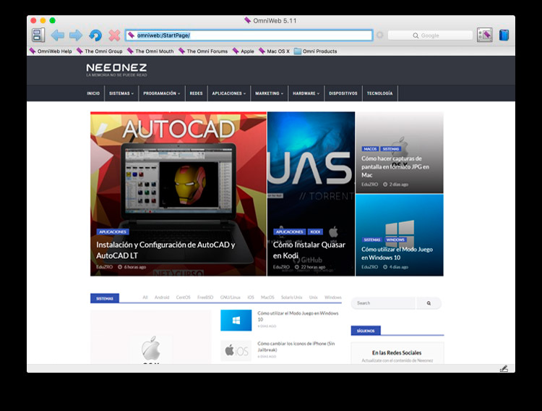Expand the HARDWARE navigation menu
The image size is (542, 411).
click(306, 93)
